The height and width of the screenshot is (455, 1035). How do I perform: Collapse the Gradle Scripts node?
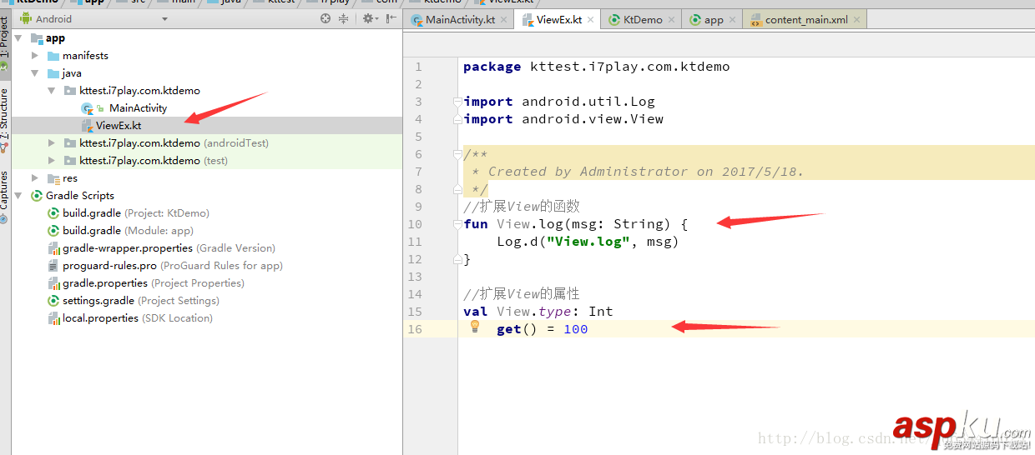tap(18, 196)
